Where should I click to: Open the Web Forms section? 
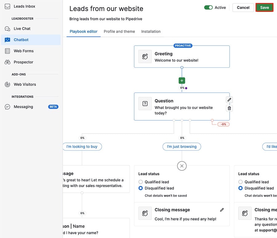24,51
